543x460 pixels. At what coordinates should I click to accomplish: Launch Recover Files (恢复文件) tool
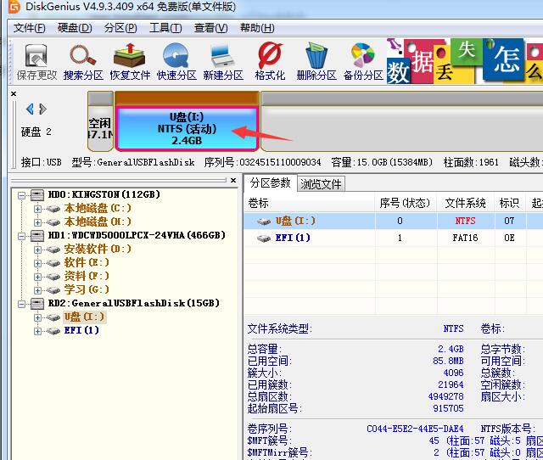click(x=130, y=62)
